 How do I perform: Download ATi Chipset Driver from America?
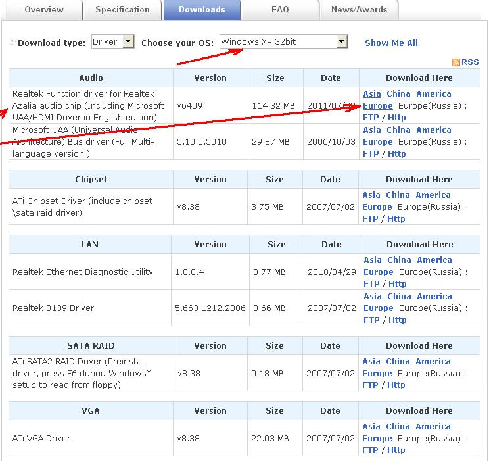[433, 195]
